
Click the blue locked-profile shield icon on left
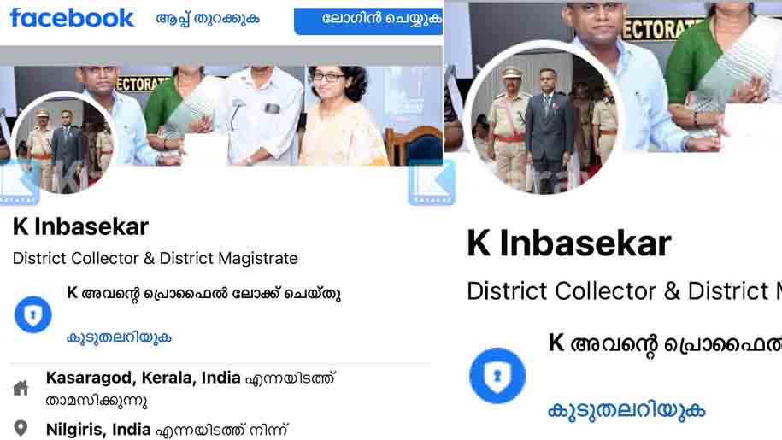(x=33, y=314)
